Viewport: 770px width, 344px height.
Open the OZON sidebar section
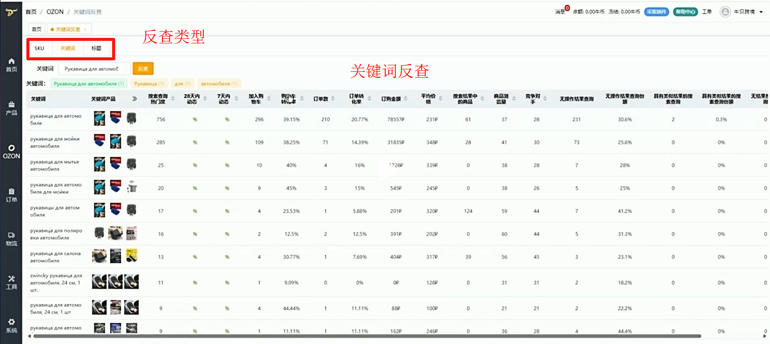[x=11, y=152]
